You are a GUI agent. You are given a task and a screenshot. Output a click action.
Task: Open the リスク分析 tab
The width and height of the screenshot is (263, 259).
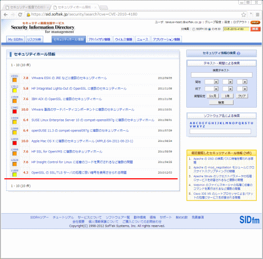34,40
